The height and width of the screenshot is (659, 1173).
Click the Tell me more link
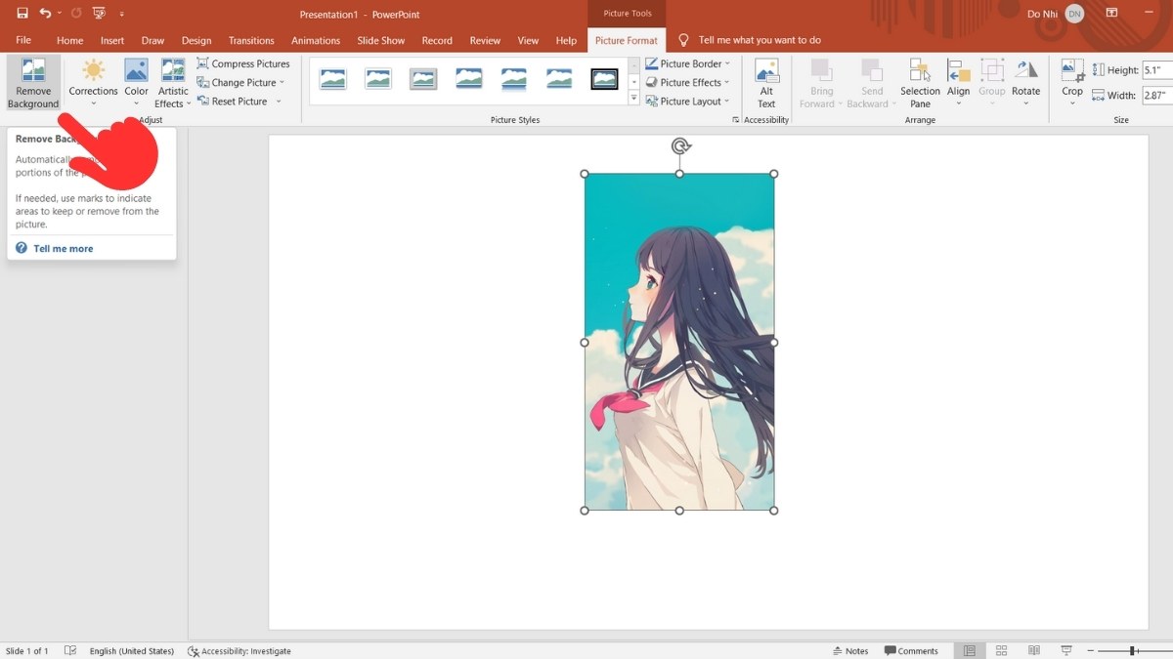[x=64, y=249]
